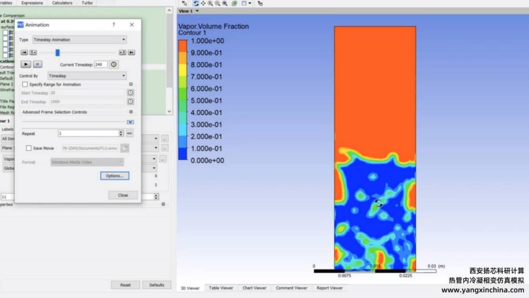Image resolution: width=529 pixels, height=298 pixels.
Task: Open the Start Timestep clock selector
Action: 130,93
